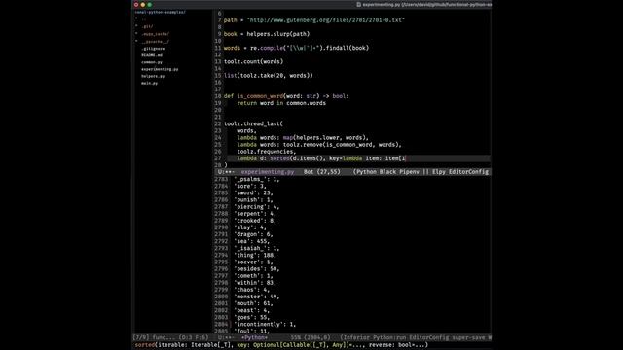
Task: Select the .mypy_cache/ folder name
Action: (x=156, y=34)
